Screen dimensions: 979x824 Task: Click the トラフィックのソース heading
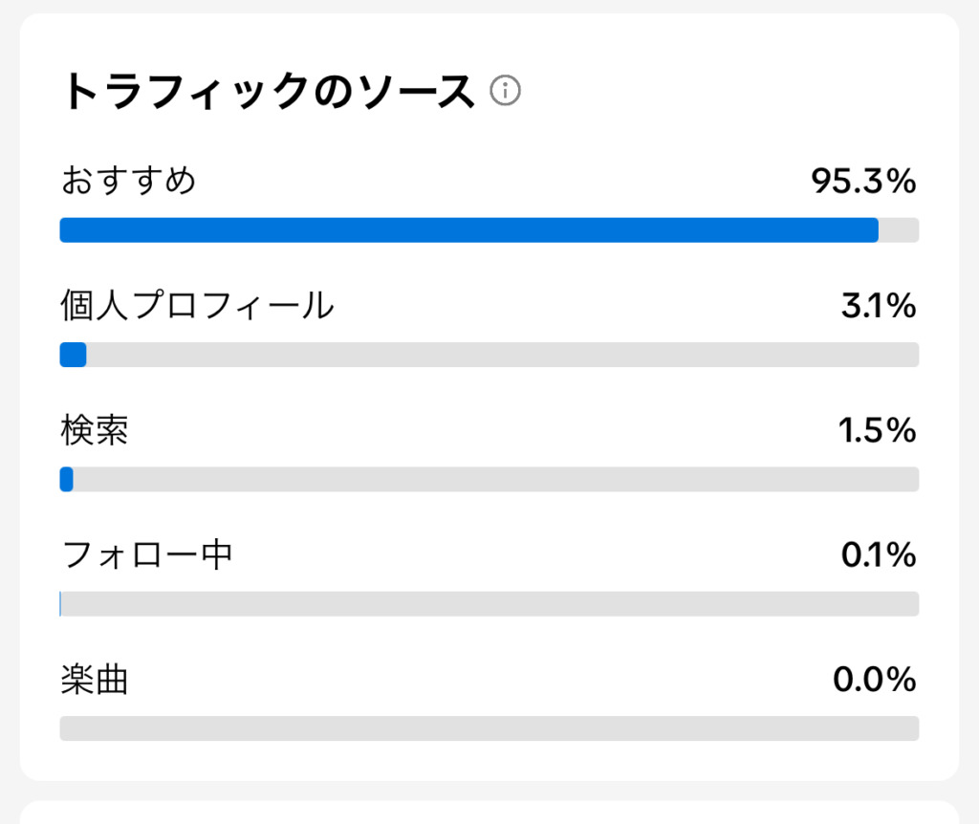pyautogui.click(x=269, y=93)
